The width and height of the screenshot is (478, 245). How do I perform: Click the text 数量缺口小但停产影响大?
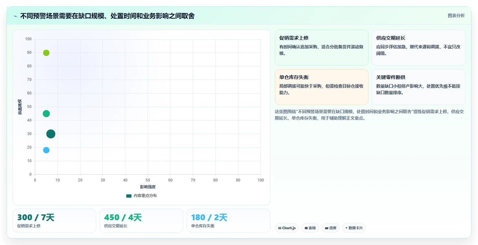(399, 86)
